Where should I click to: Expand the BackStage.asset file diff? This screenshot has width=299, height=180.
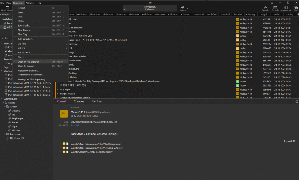(x=60, y=144)
